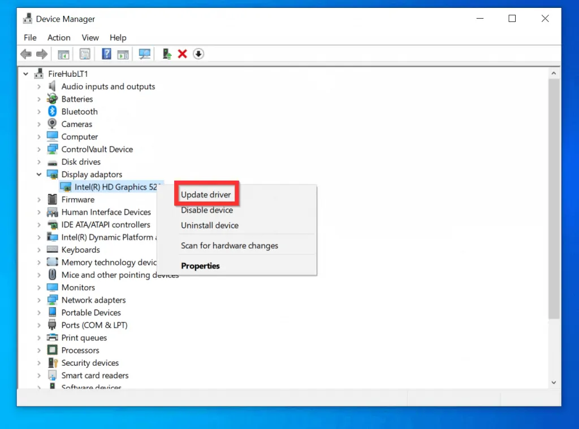Click the Show/Hide console tree toolbar icon
This screenshot has width=579, height=429.
click(63, 54)
